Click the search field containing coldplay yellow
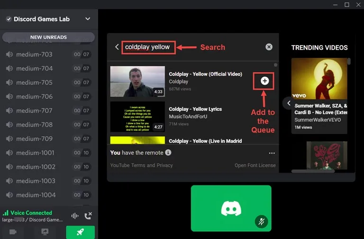Viewport: 364px width, 239px height. coord(148,47)
